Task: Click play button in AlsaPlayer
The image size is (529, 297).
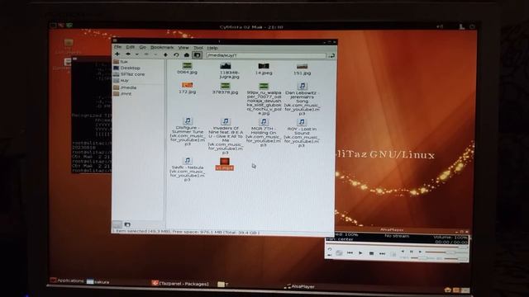Action: point(360,253)
